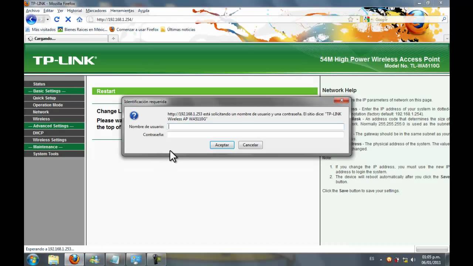Click the ES language indicator

(372, 259)
